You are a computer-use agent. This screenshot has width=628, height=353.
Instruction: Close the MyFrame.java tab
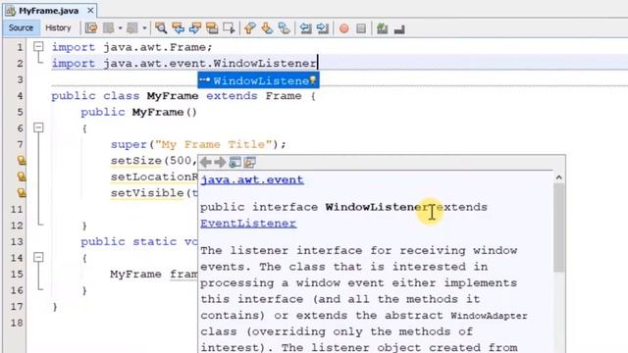coord(90,11)
